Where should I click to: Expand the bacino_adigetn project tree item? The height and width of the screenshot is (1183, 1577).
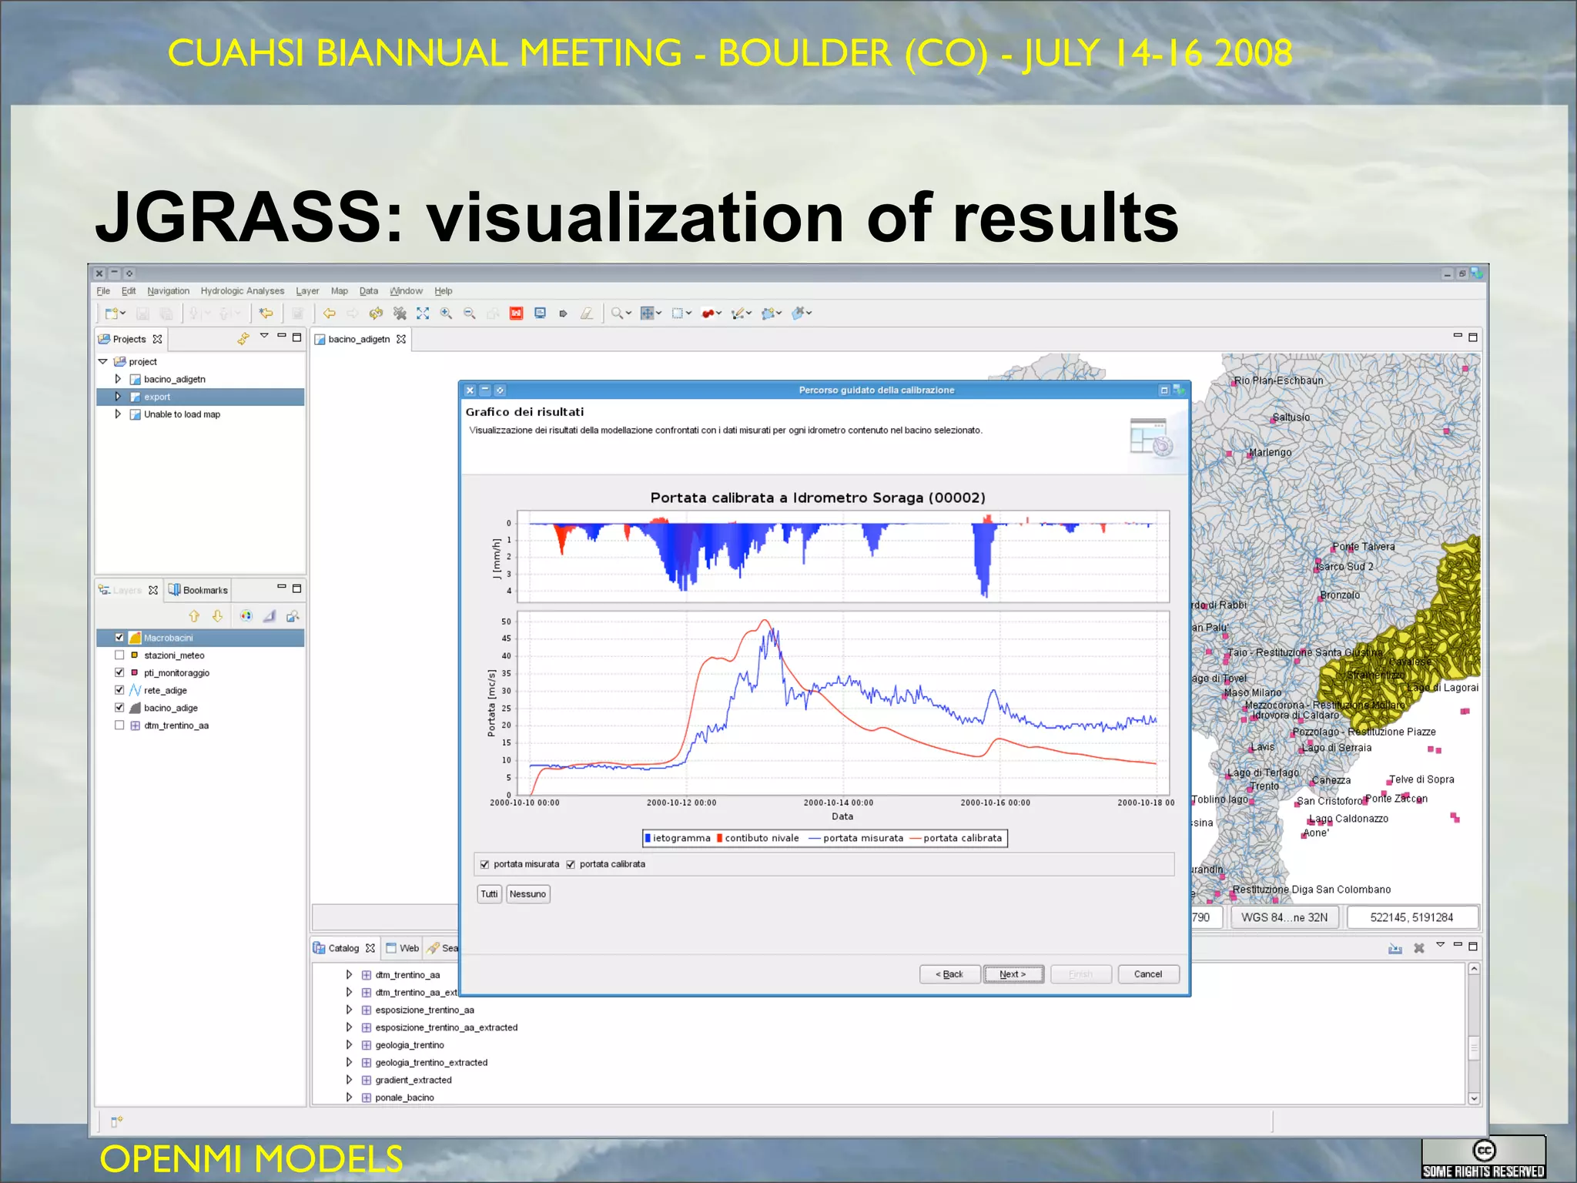[118, 379]
